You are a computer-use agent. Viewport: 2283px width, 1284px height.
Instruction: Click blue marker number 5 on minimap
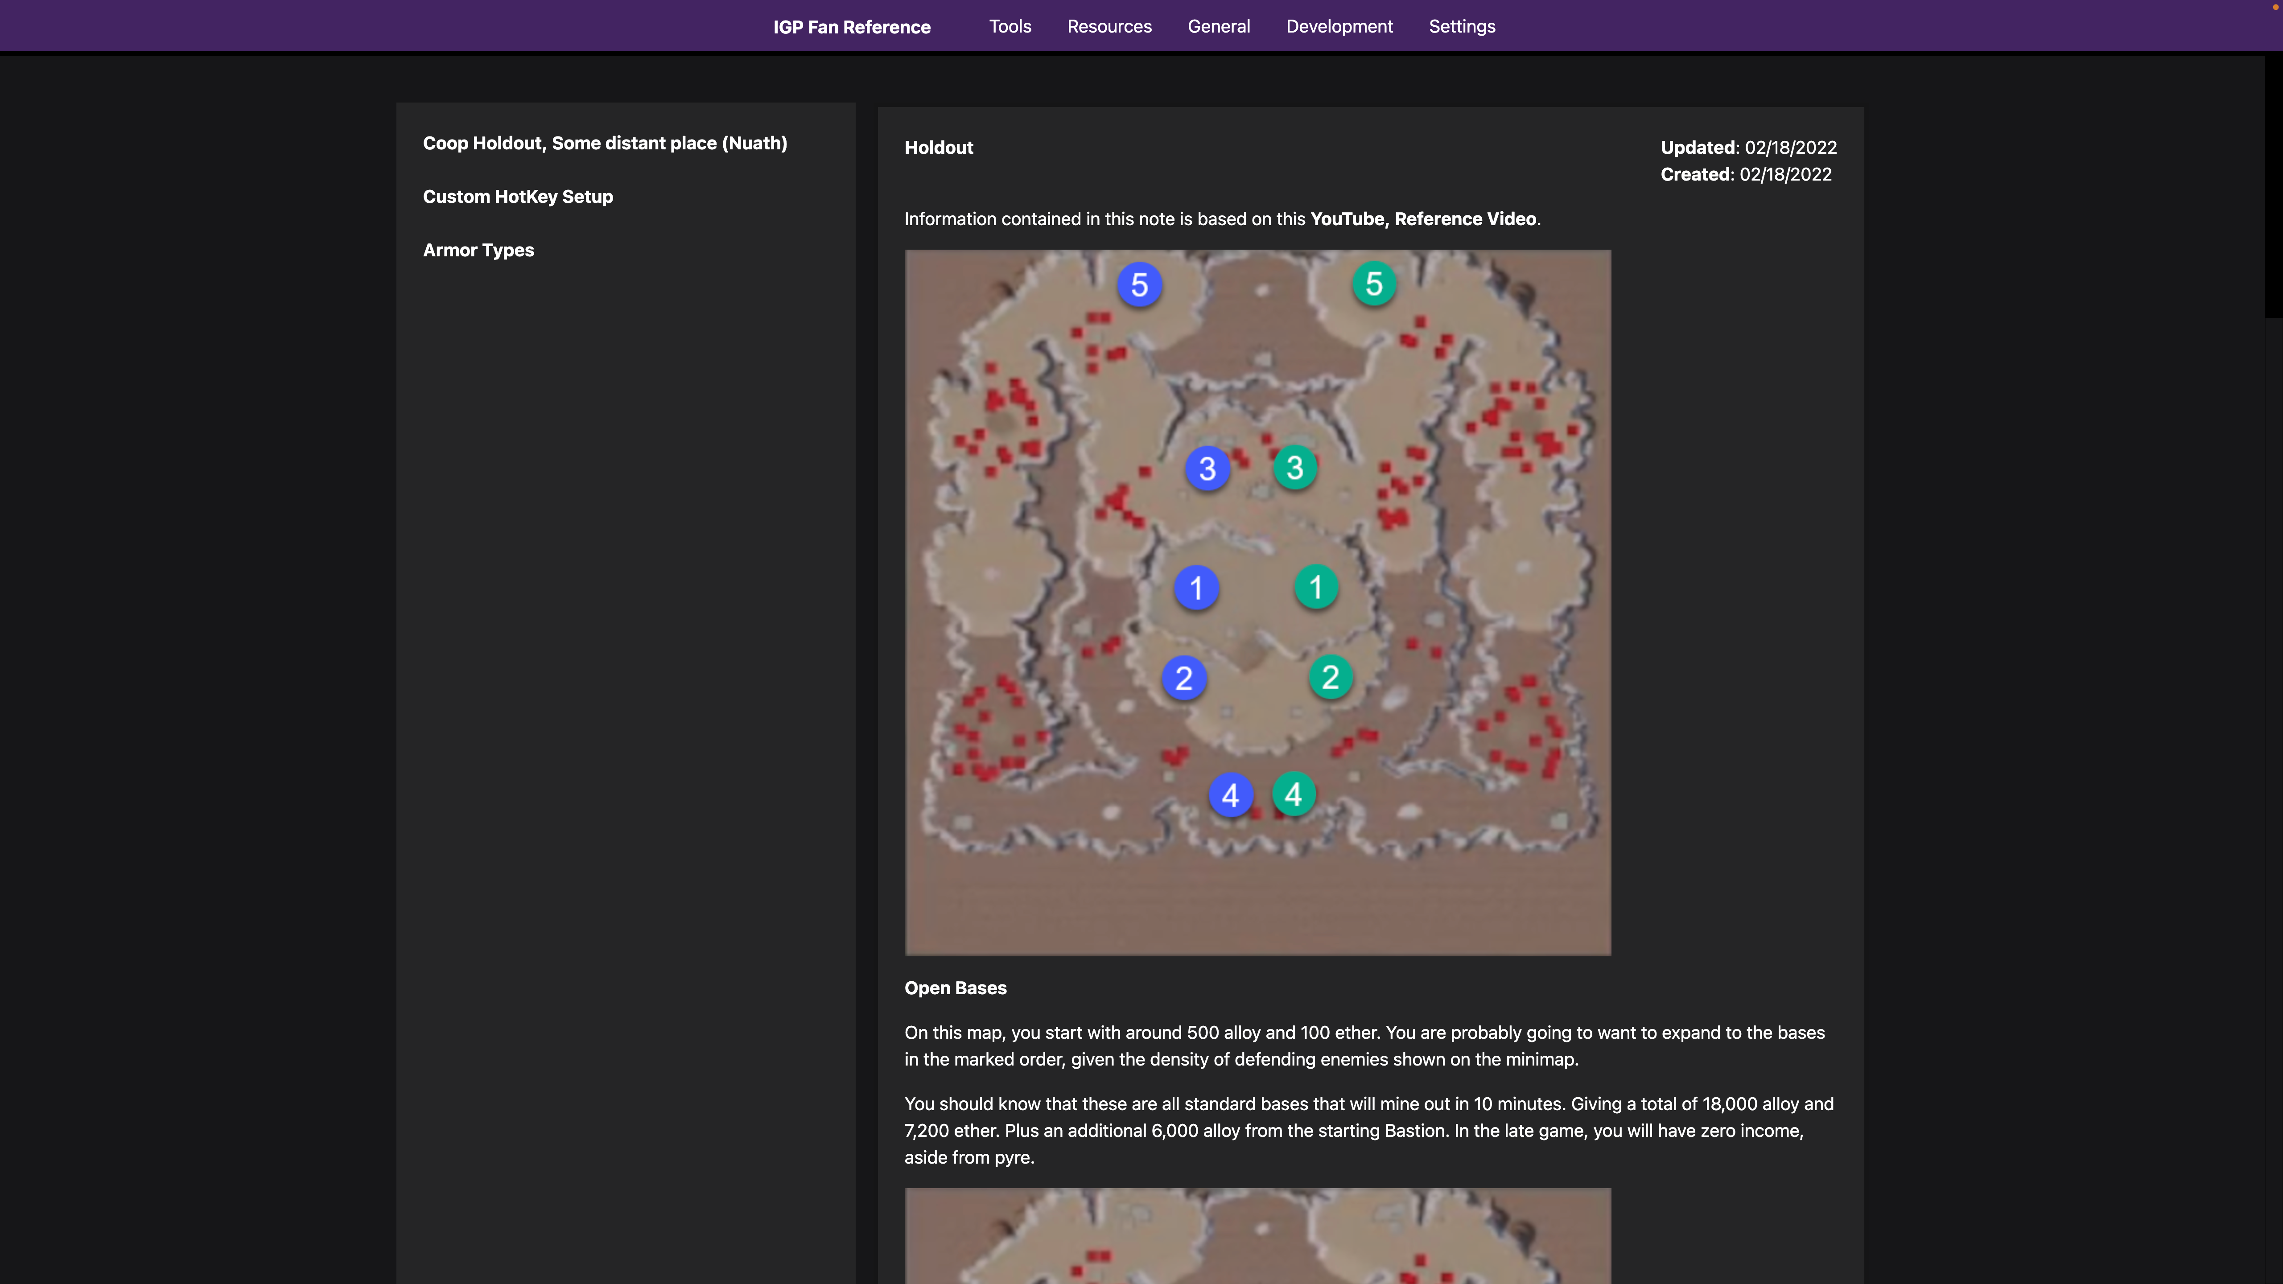coord(1140,285)
